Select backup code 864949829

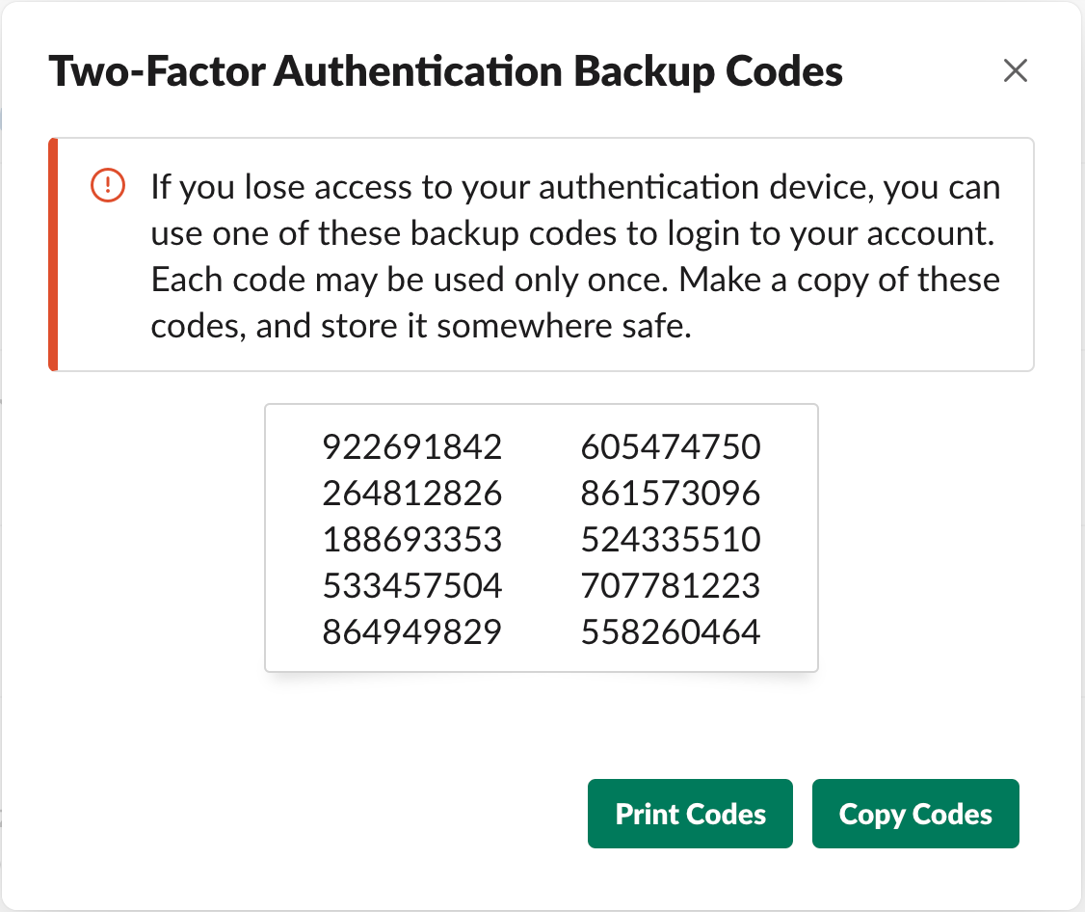tap(412, 632)
